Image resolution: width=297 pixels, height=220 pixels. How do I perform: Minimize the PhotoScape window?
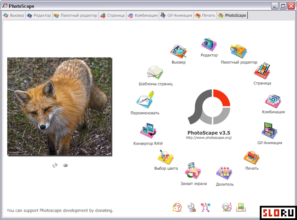click(274, 6)
